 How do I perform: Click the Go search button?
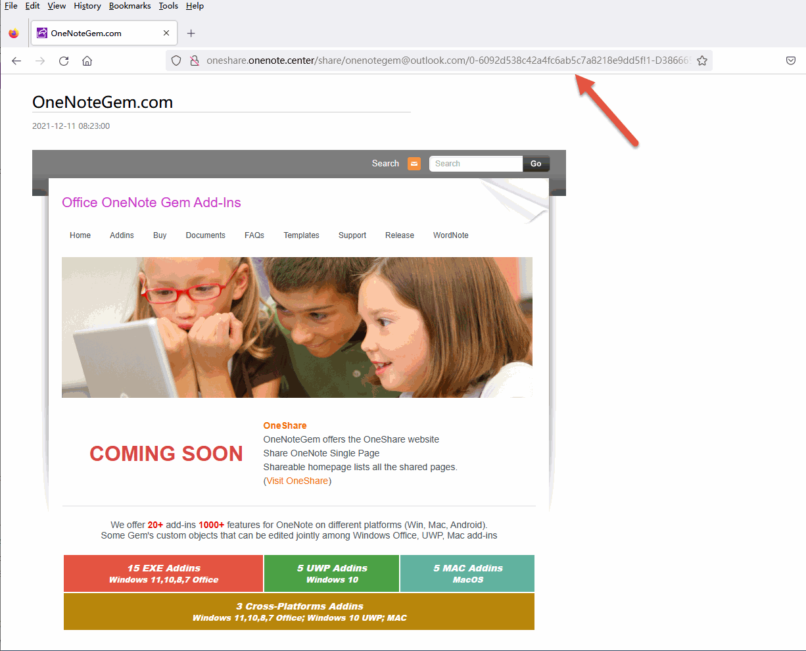click(x=536, y=164)
